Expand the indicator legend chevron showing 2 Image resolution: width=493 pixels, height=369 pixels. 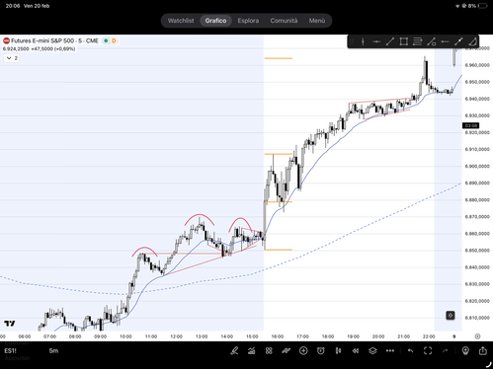tap(12, 58)
